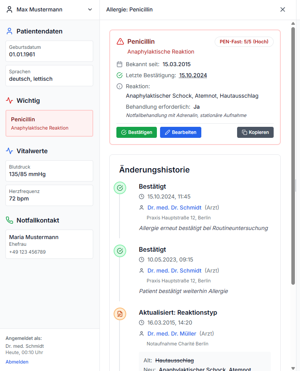Screen dimensions: 300x371
Task: Click the person icon beside Patientendaten
Action: coord(9,31)
